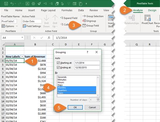Click the cancel X icon in formula bar
Screen dimensions: 160x122
[x=34, y=38]
